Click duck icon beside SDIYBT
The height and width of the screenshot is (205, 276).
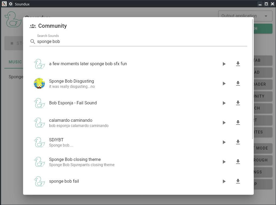[39, 142]
